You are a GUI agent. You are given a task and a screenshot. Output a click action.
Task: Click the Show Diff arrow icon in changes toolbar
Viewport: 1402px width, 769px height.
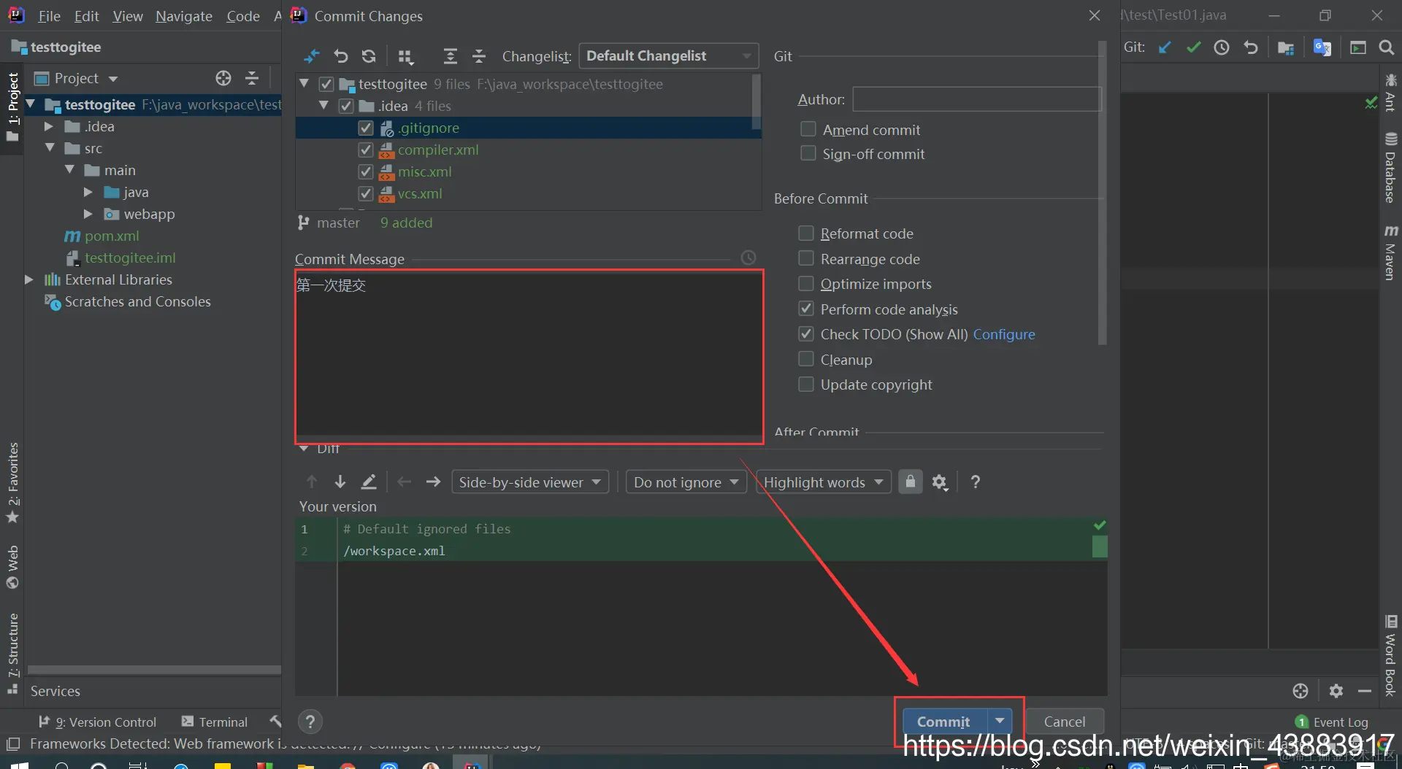click(x=312, y=56)
